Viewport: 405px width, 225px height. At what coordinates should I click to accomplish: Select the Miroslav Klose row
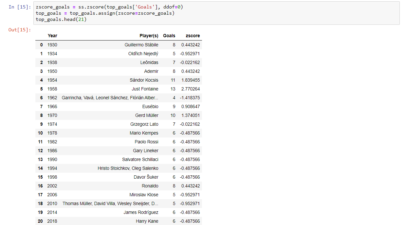[x=119, y=195]
